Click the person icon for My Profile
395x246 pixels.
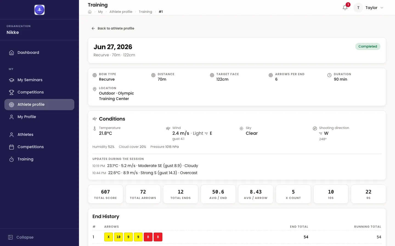(12, 117)
